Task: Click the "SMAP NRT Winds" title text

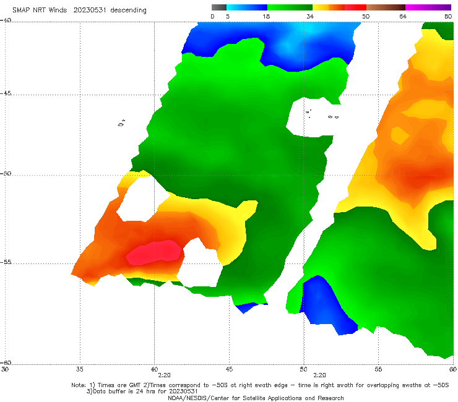Action: click(40, 10)
